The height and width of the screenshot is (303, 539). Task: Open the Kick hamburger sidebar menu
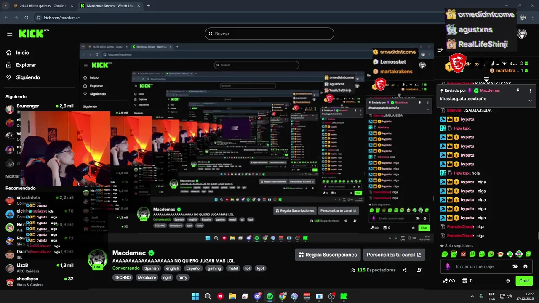10,34
